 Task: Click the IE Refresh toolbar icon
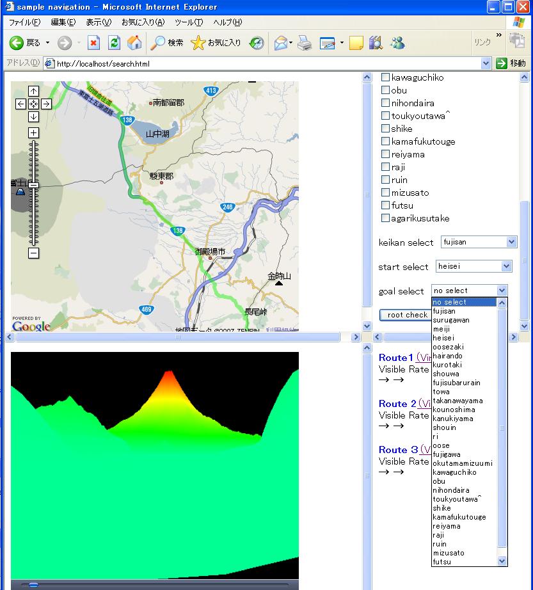[x=114, y=43]
